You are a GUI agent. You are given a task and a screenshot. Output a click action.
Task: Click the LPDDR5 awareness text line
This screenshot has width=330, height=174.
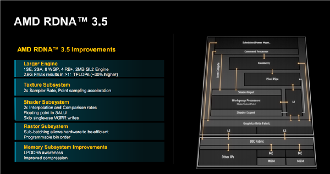pos(43,152)
